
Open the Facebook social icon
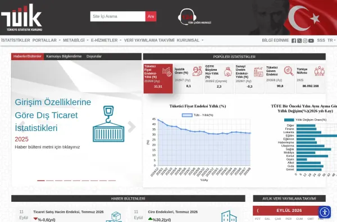(x=294, y=40)
